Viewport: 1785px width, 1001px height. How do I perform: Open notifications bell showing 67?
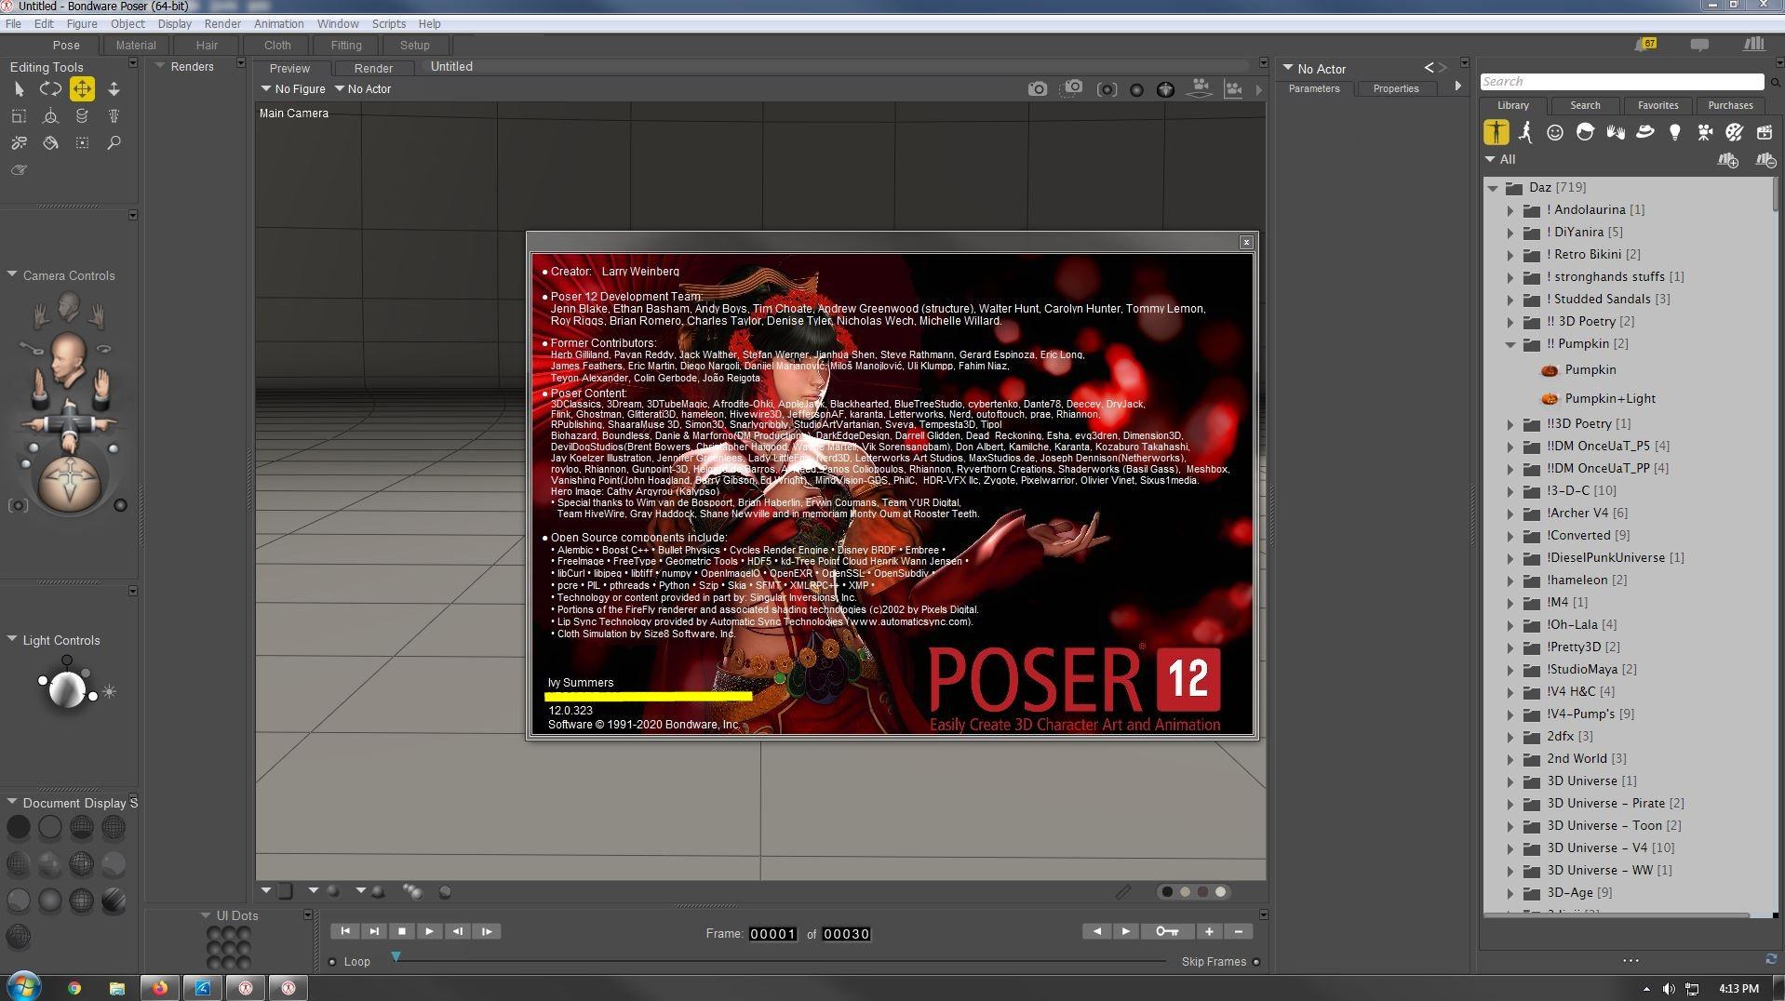(1645, 45)
